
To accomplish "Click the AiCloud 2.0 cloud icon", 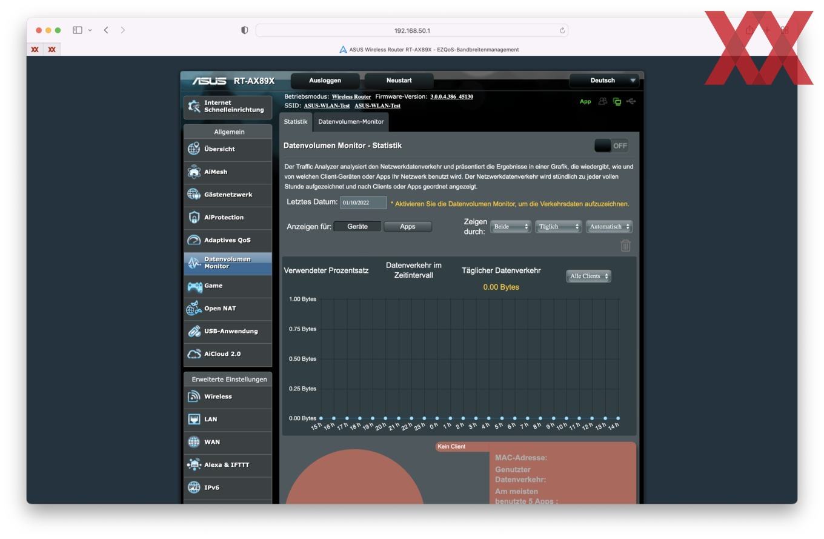I will 194,353.
